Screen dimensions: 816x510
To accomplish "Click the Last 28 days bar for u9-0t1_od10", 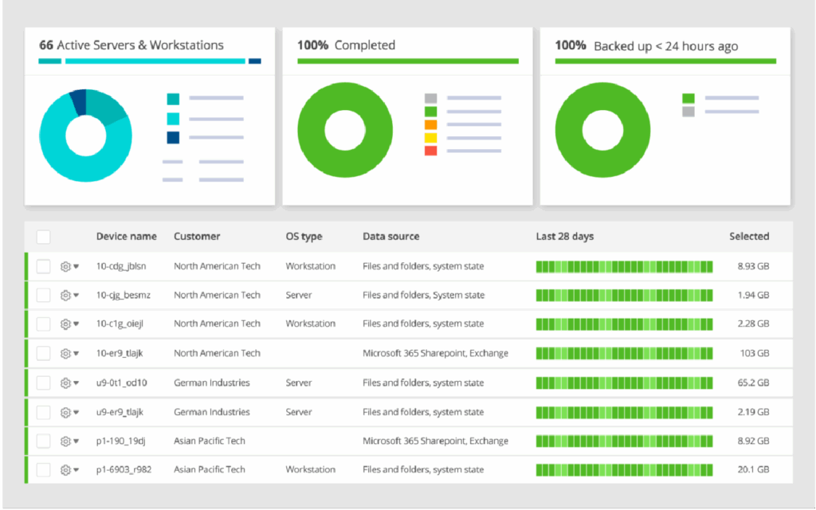I will click(x=624, y=382).
